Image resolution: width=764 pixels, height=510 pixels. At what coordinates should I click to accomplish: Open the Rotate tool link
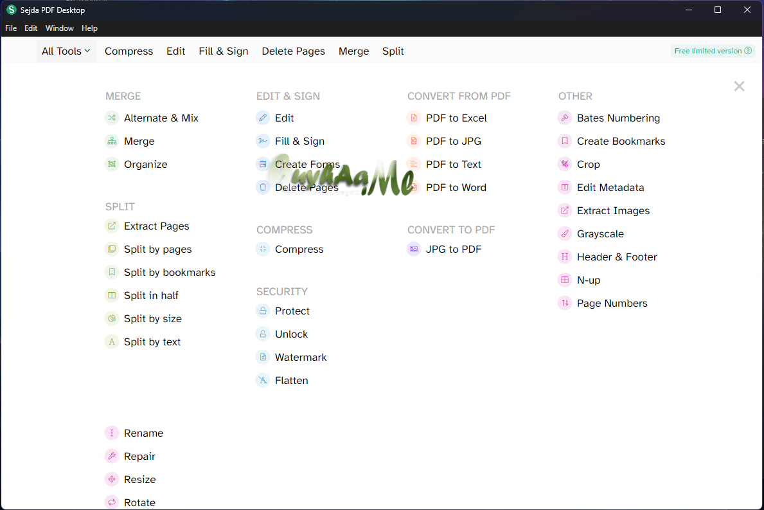point(139,502)
